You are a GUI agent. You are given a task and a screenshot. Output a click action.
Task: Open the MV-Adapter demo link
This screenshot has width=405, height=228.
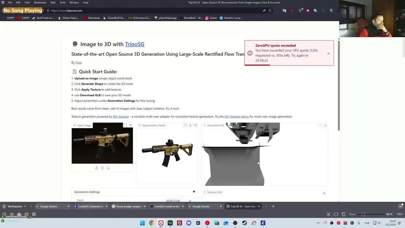237,117
